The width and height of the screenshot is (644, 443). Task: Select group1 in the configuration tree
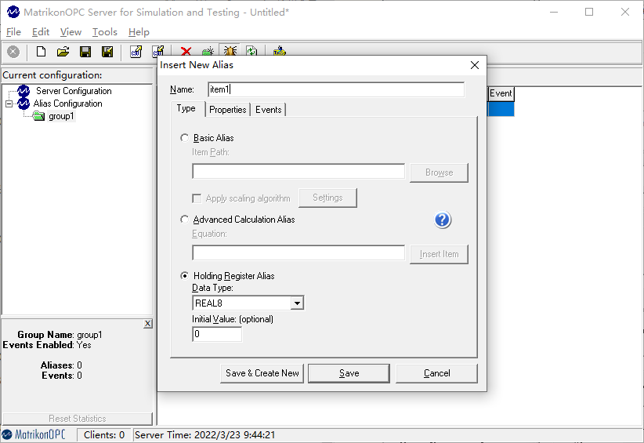point(61,116)
